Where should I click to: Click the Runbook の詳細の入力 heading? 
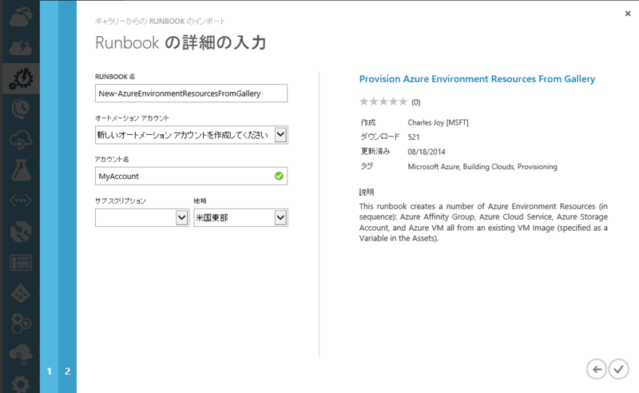181,42
